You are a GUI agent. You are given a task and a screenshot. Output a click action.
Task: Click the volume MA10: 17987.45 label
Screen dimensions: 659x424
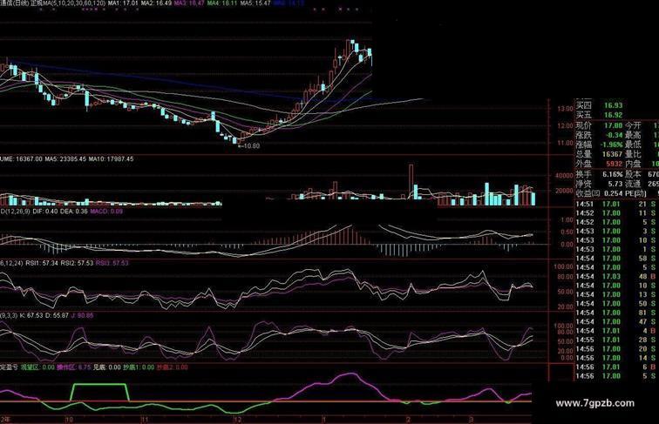pos(111,159)
